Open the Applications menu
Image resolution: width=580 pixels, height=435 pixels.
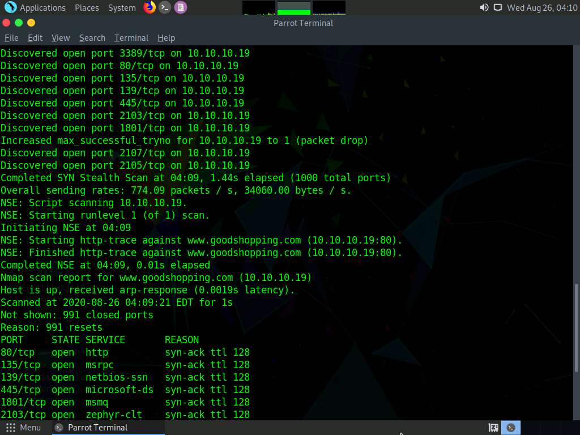click(42, 8)
